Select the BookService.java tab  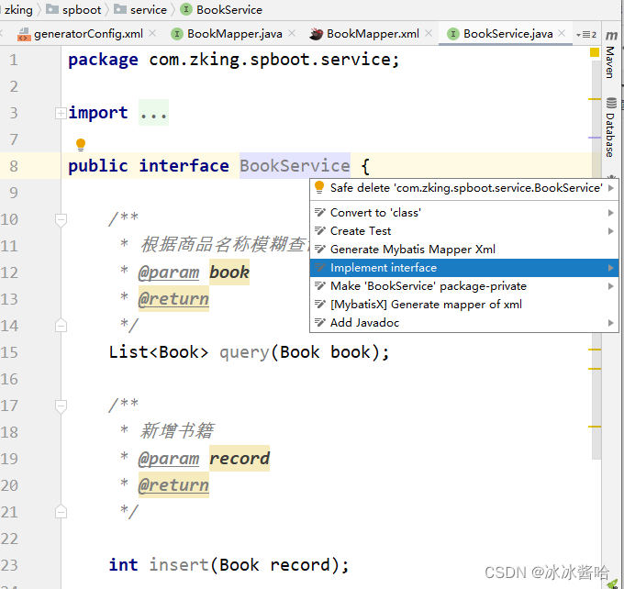(507, 34)
